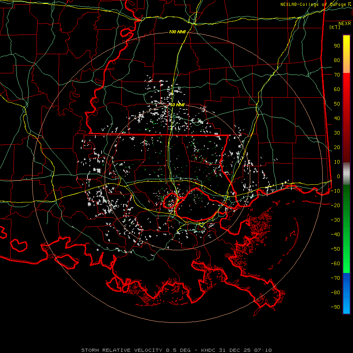The width and height of the screenshot is (353, 353).
Task: Select the 60 value on velocity scale
Action: [x=337, y=89]
